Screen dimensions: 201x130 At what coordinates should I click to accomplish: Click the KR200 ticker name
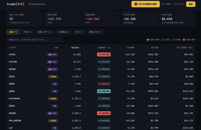point(12,113)
